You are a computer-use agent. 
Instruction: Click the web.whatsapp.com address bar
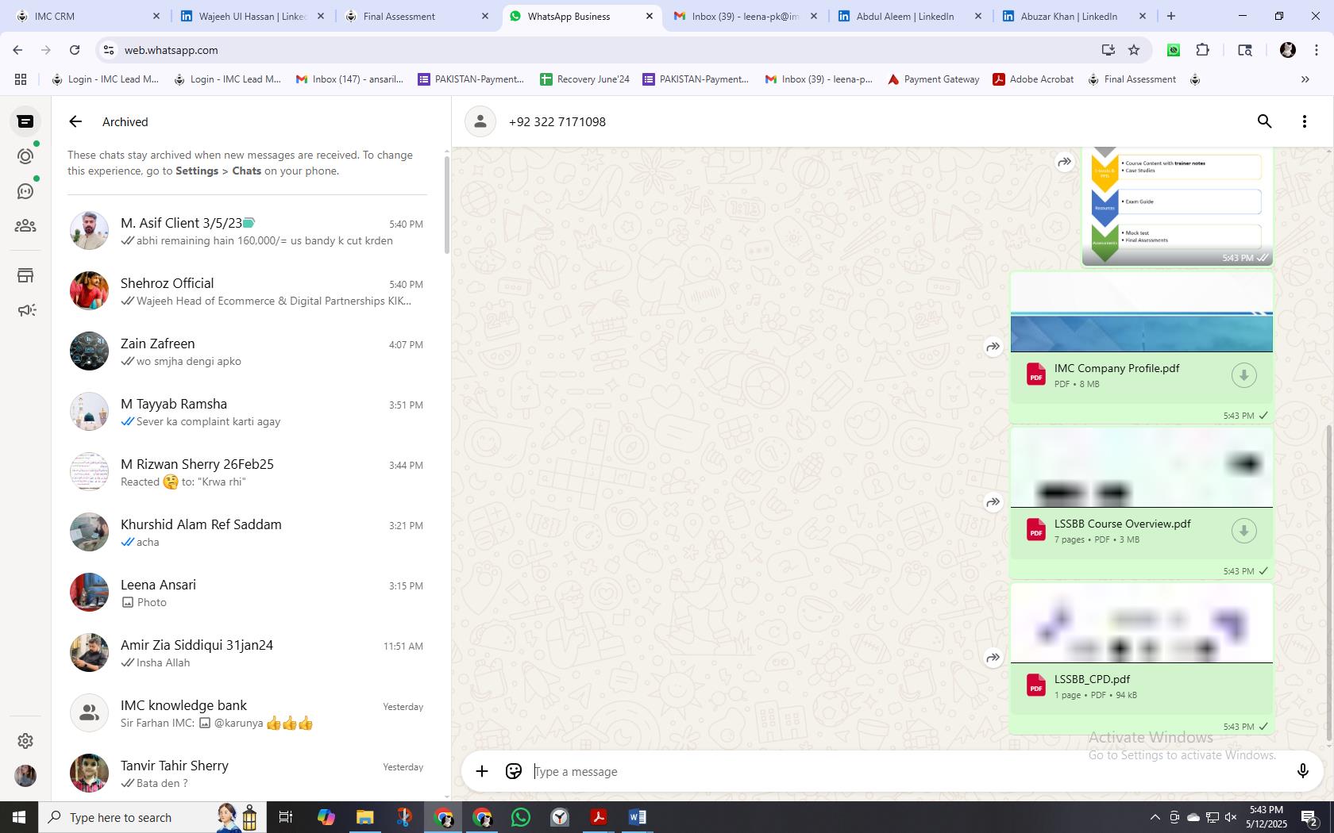click(x=603, y=50)
